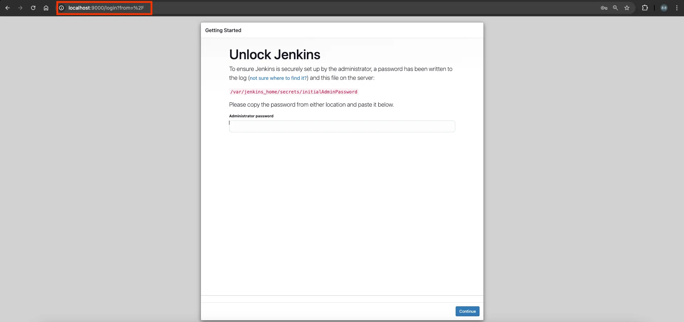Reload the page with the refresh icon
The width and height of the screenshot is (684, 322).
click(x=33, y=8)
